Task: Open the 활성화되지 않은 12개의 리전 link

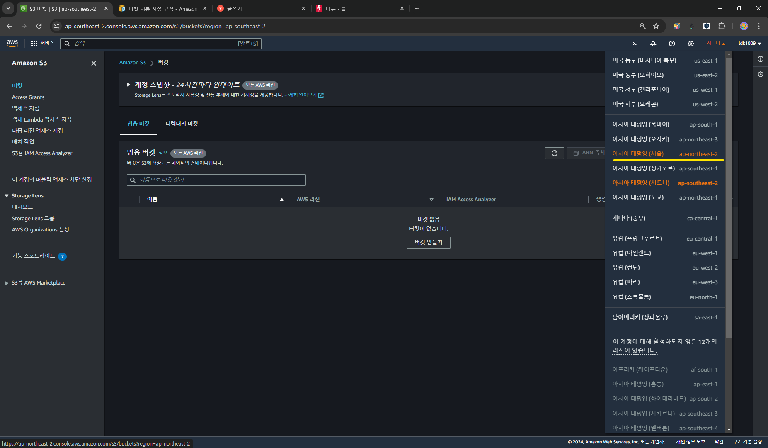Action: (x=664, y=346)
